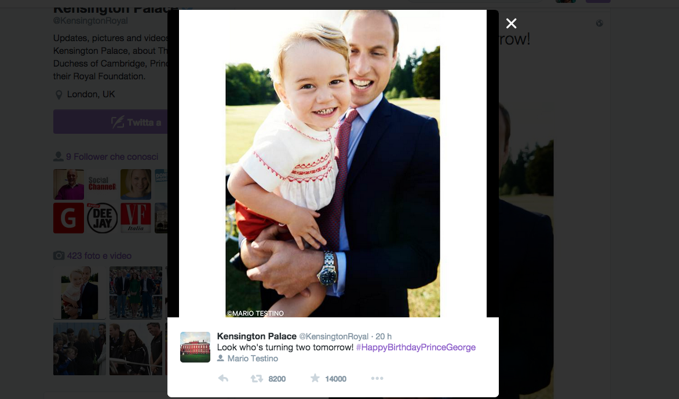Click the @KensingtonRoyal handle in the tweet caption
Viewport: 679px width, 399px height.
pyautogui.click(x=333, y=336)
